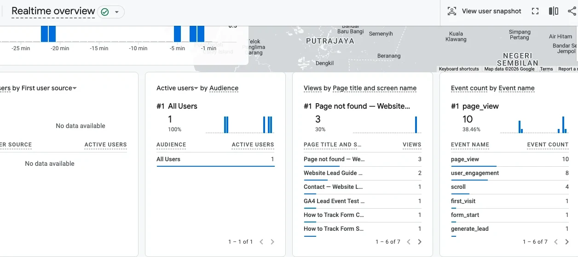Click AUDIENCE column header
This screenshot has width=578, height=257.
[x=171, y=145]
